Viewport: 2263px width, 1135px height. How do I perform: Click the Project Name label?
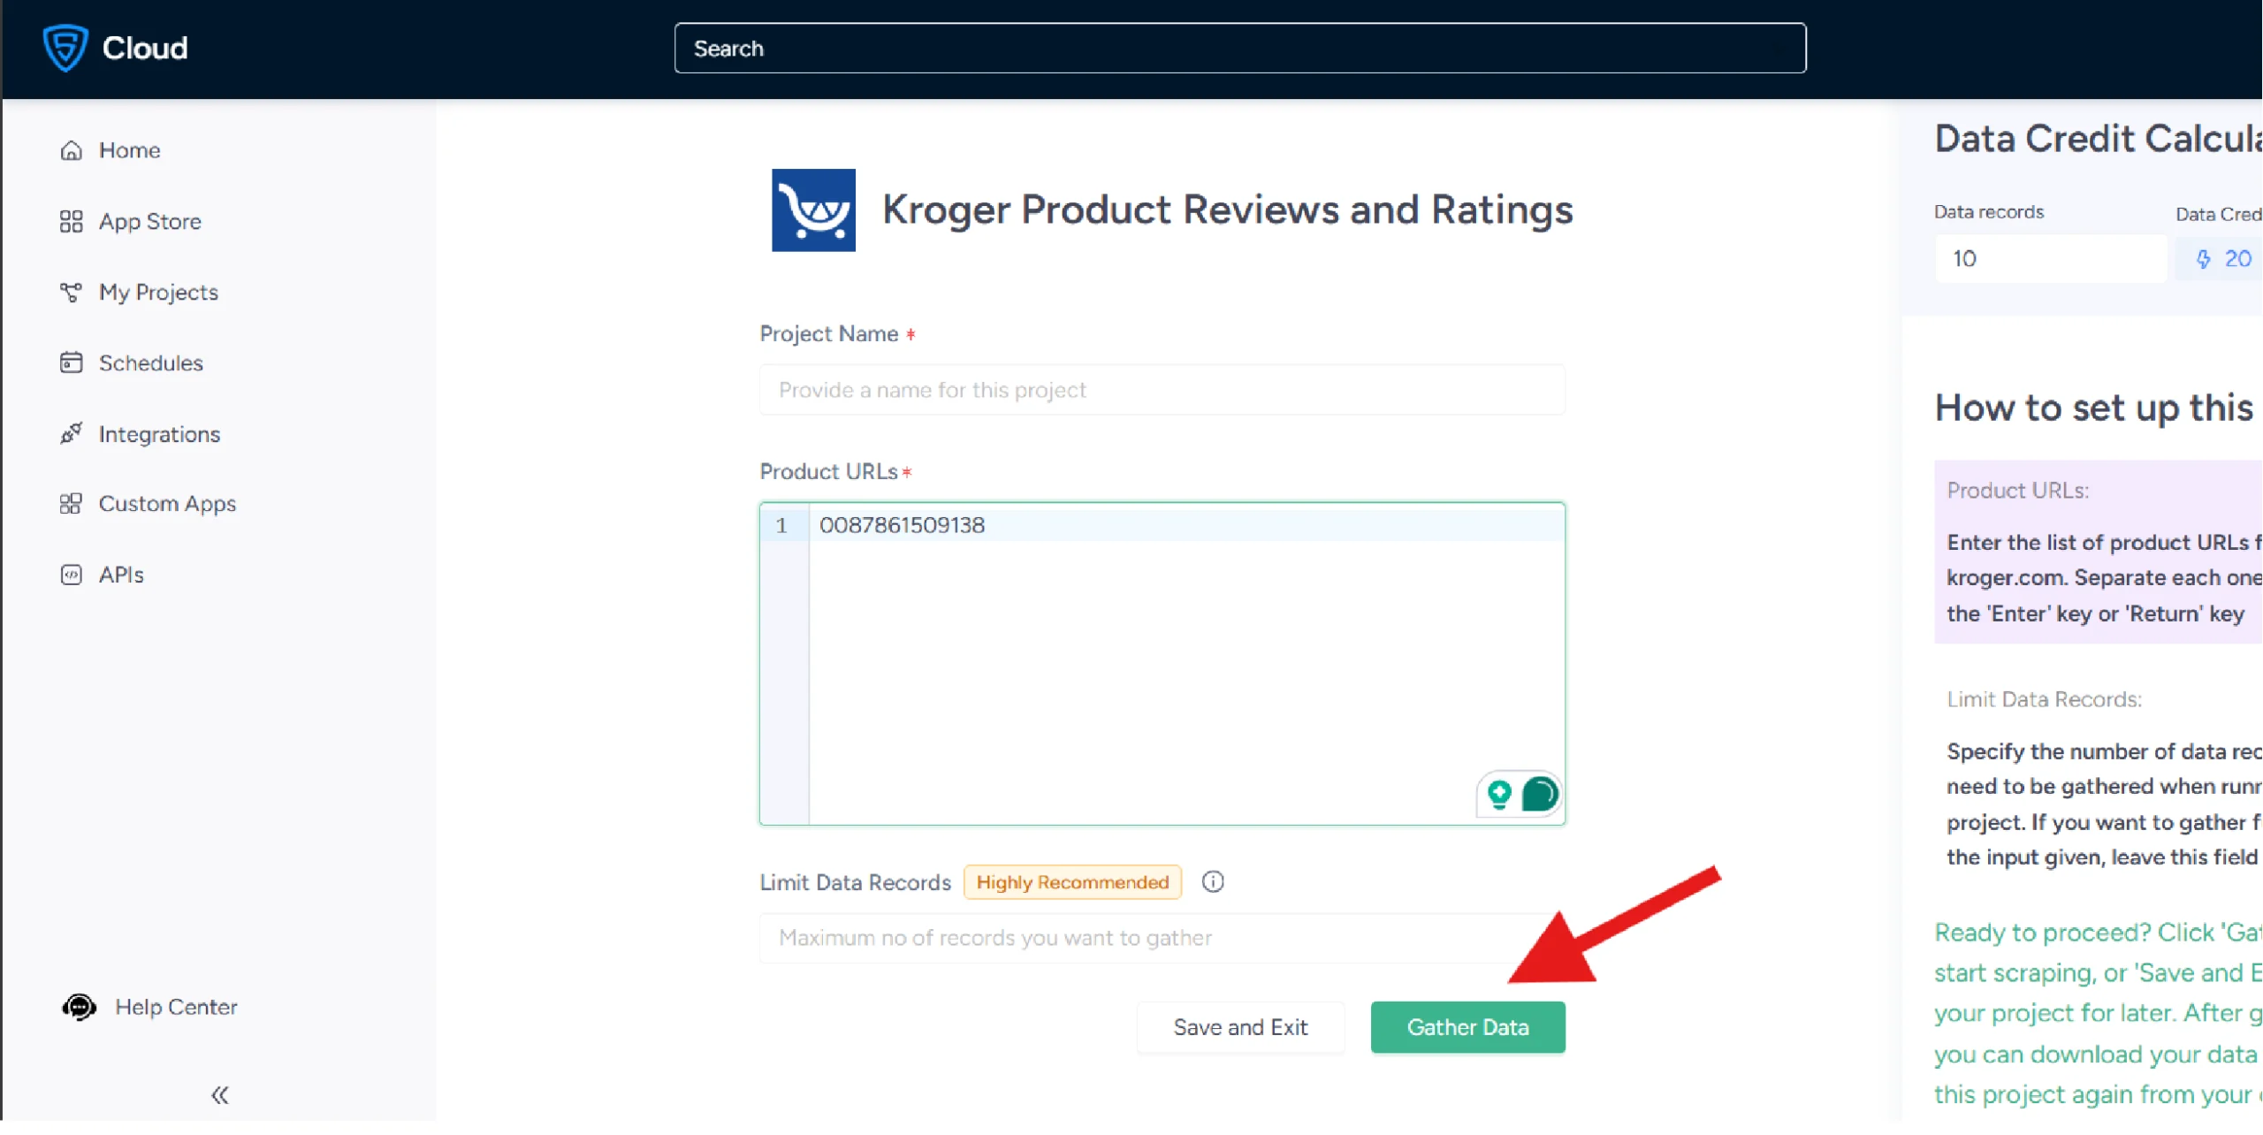pyautogui.click(x=828, y=334)
